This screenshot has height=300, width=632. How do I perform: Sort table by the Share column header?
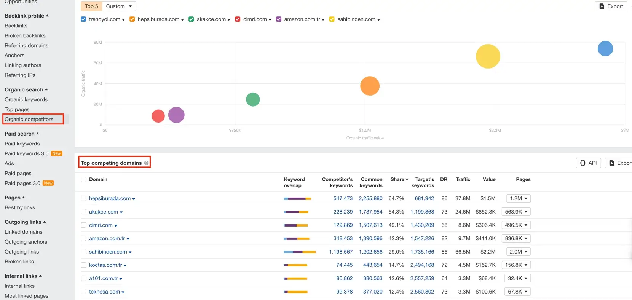tap(399, 179)
